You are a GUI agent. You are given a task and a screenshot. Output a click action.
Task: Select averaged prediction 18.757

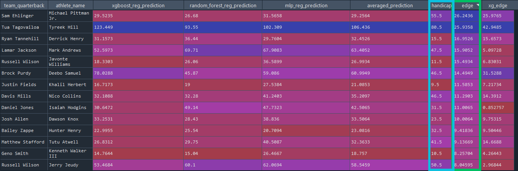click(x=389, y=154)
